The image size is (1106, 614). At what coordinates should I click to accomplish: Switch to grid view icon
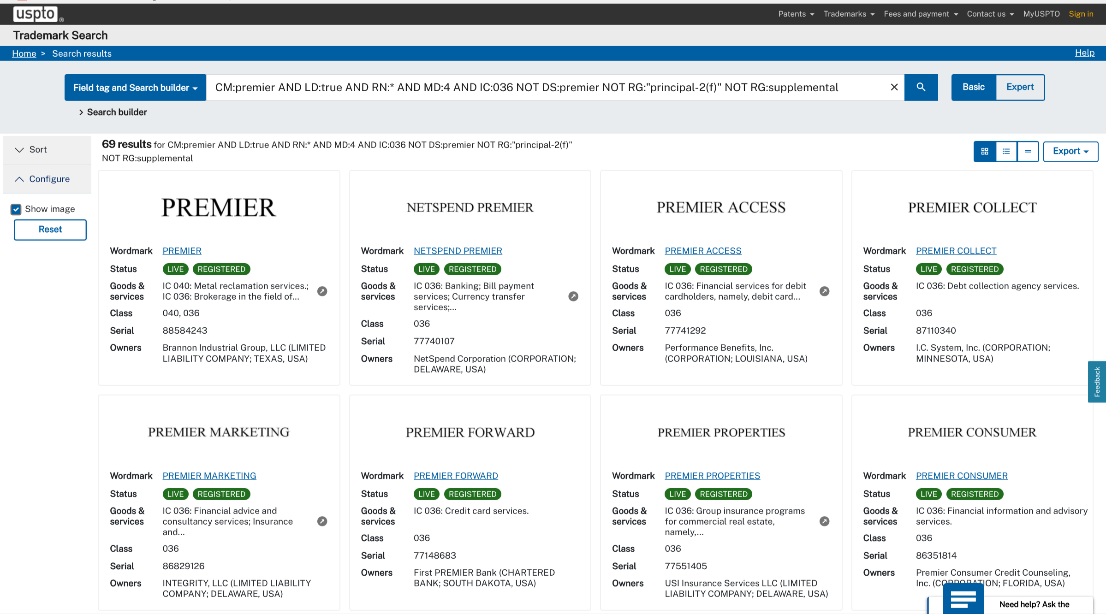(985, 151)
